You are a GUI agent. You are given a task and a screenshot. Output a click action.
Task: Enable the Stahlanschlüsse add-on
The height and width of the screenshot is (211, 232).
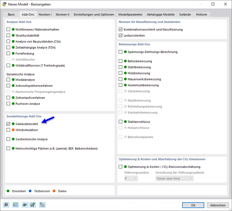[121, 122]
